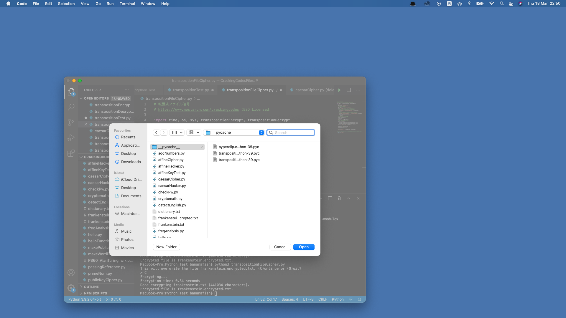Expand __pycache__ folder row chevron
566x318 pixels.
(x=202, y=147)
